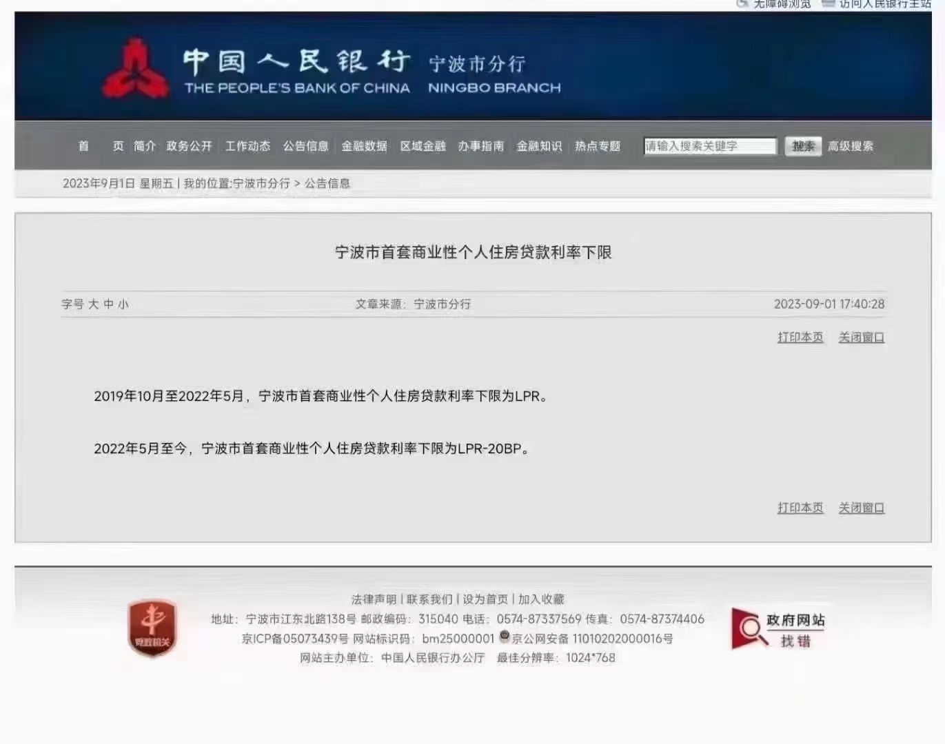Click the address text 宁波市江东北路138号
The width and height of the screenshot is (945, 744).
301,619
